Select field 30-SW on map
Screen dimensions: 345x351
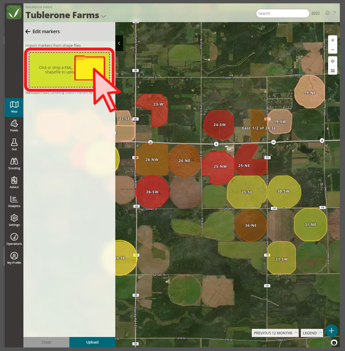click(x=283, y=191)
